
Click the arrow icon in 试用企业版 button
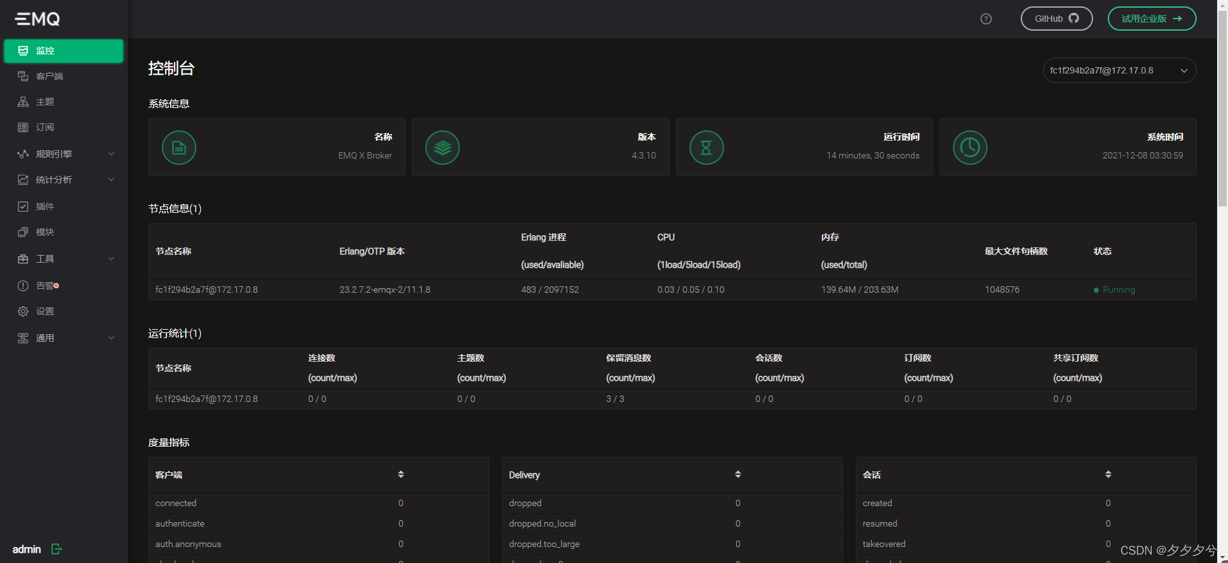(1177, 19)
